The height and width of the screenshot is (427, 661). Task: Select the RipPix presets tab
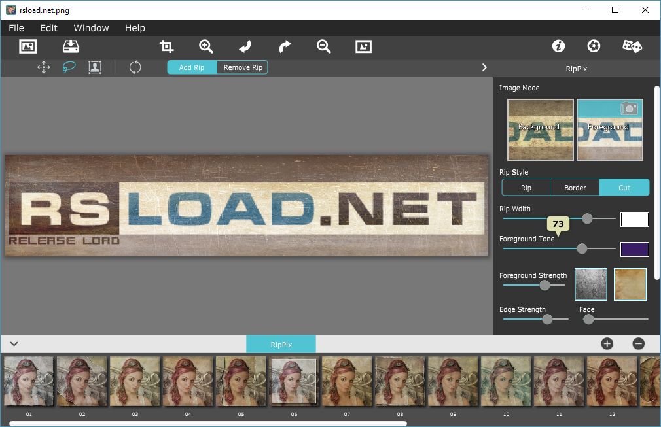tap(281, 344)
